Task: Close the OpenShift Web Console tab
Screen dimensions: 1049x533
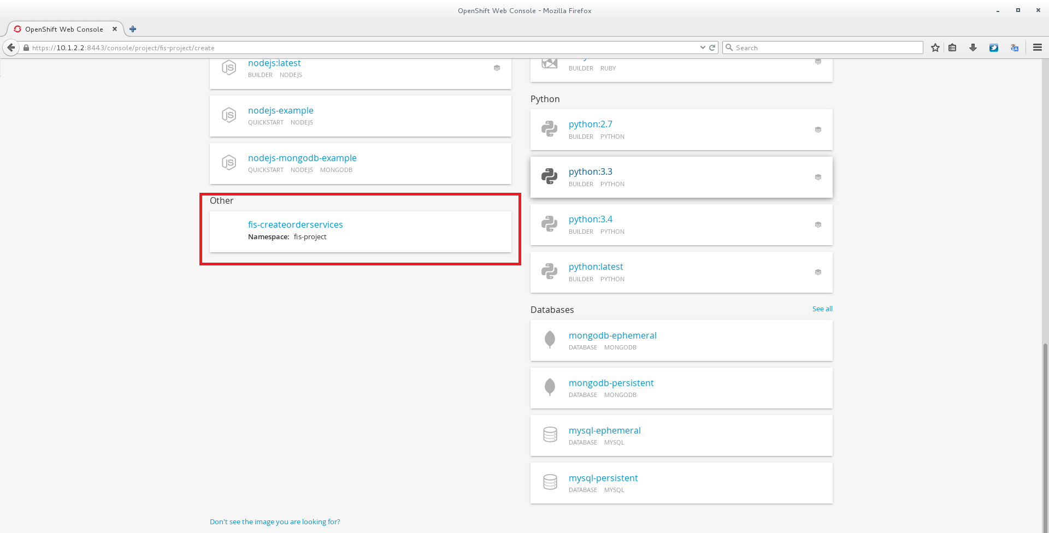Action: tap(115, 29)
